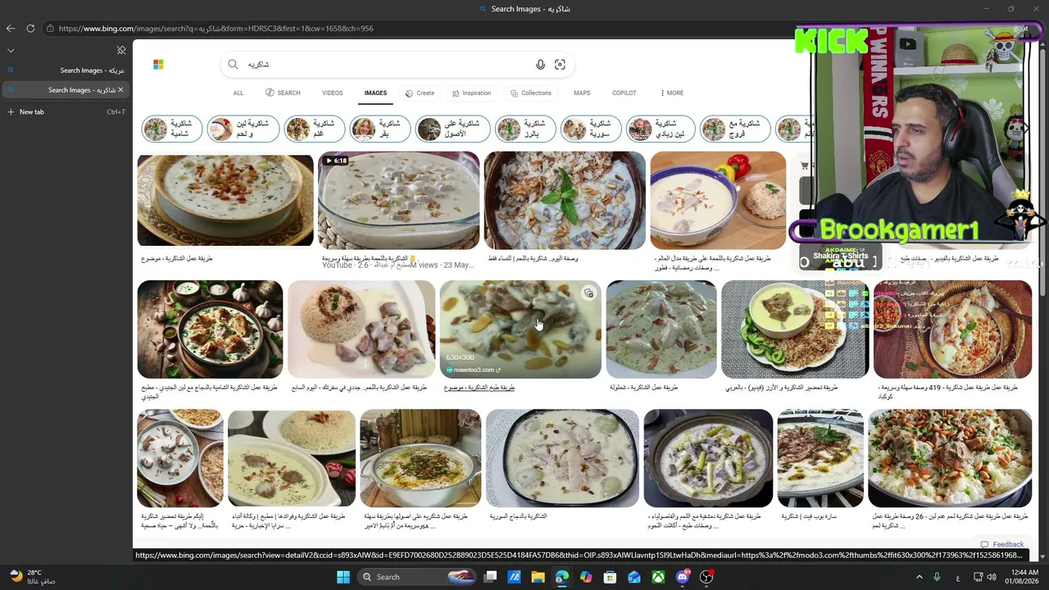1049x590 pixels.
Task: Open the Copilot app on the taskbar
Action: [x=586, y=577]
